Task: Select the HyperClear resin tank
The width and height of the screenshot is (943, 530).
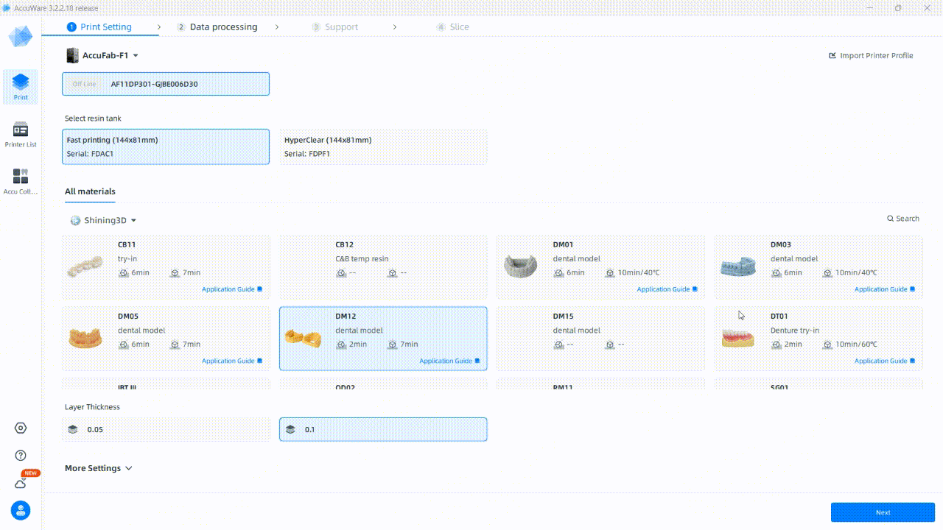Action: tap(383, 146)
